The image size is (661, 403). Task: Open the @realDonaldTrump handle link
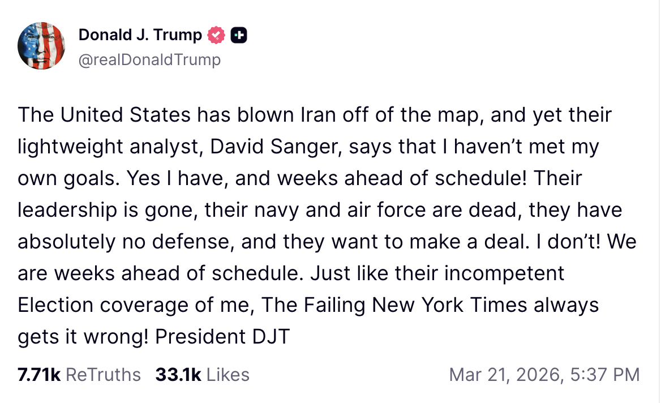click(x=149, y=59)
